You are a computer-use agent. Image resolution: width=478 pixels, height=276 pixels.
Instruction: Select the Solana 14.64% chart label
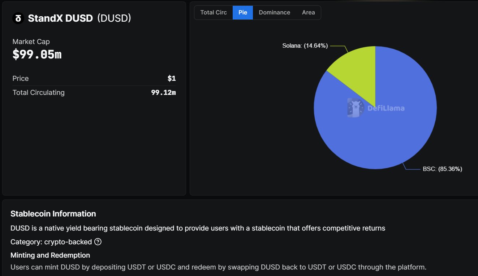pos(305,46)
